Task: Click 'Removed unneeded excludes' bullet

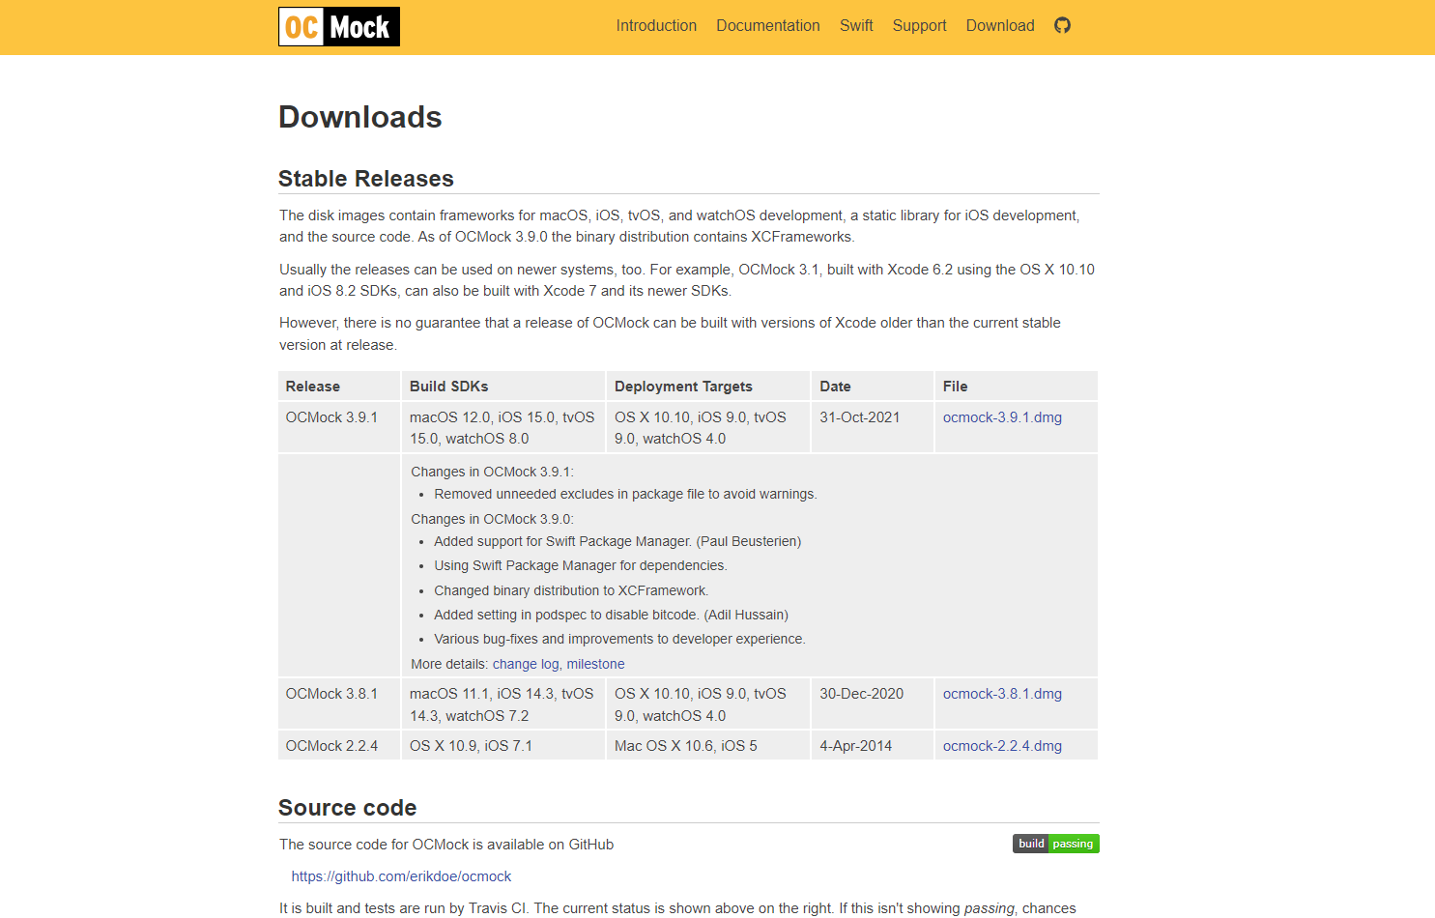Action: (x=625, y=494)
